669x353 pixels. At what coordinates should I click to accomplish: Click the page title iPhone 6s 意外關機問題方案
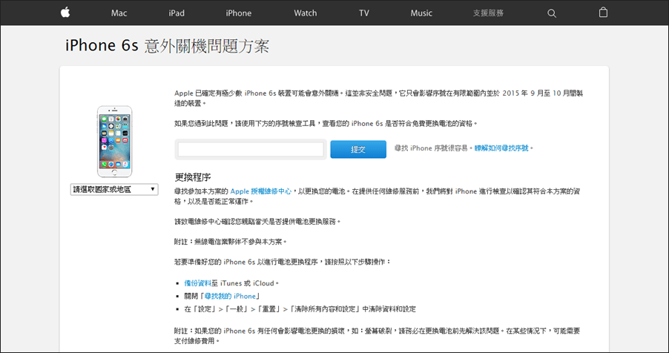pos(168,46)
